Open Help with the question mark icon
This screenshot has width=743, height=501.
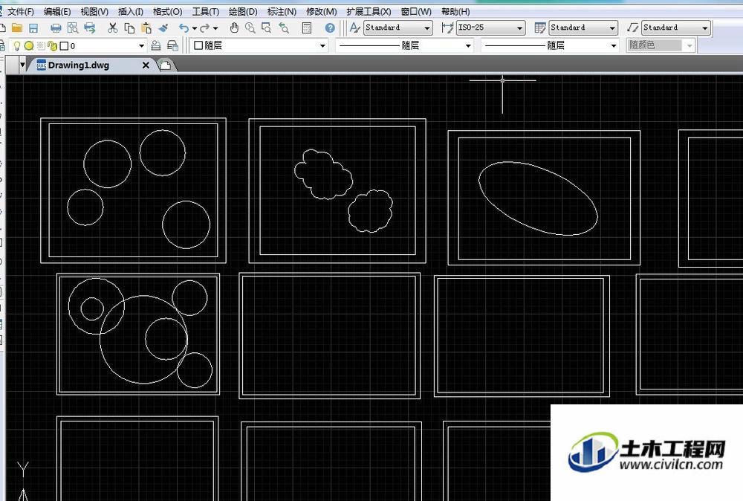pyautogui.click(x=331, y=28)
